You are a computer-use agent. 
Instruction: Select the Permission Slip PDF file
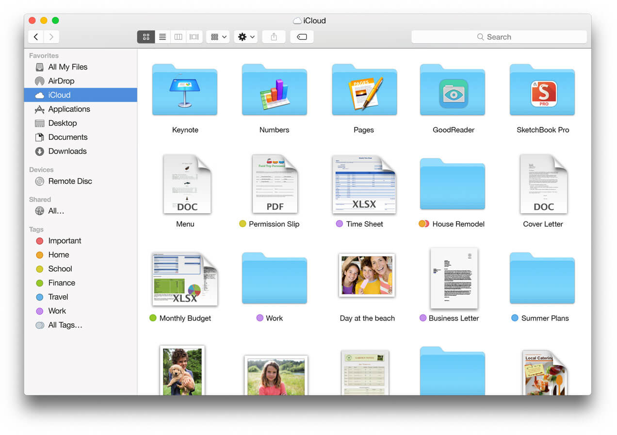pyautogui.click(x=275, y=185)
